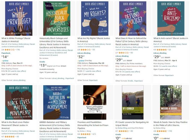Open the Promises and Possibilities title link
192x140 pixels.
pyautogui.click(x=93, y=125)
